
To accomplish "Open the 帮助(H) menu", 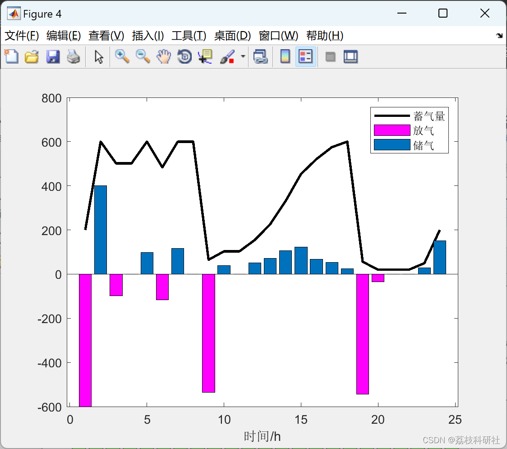I will click(325, 36).
